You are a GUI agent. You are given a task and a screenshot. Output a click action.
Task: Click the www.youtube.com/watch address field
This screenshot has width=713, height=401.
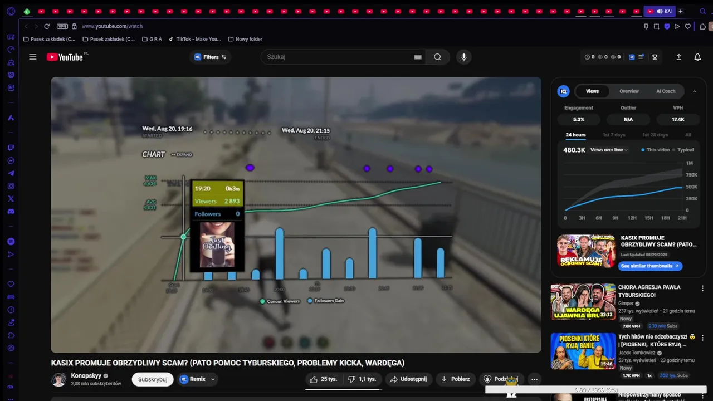112,26
